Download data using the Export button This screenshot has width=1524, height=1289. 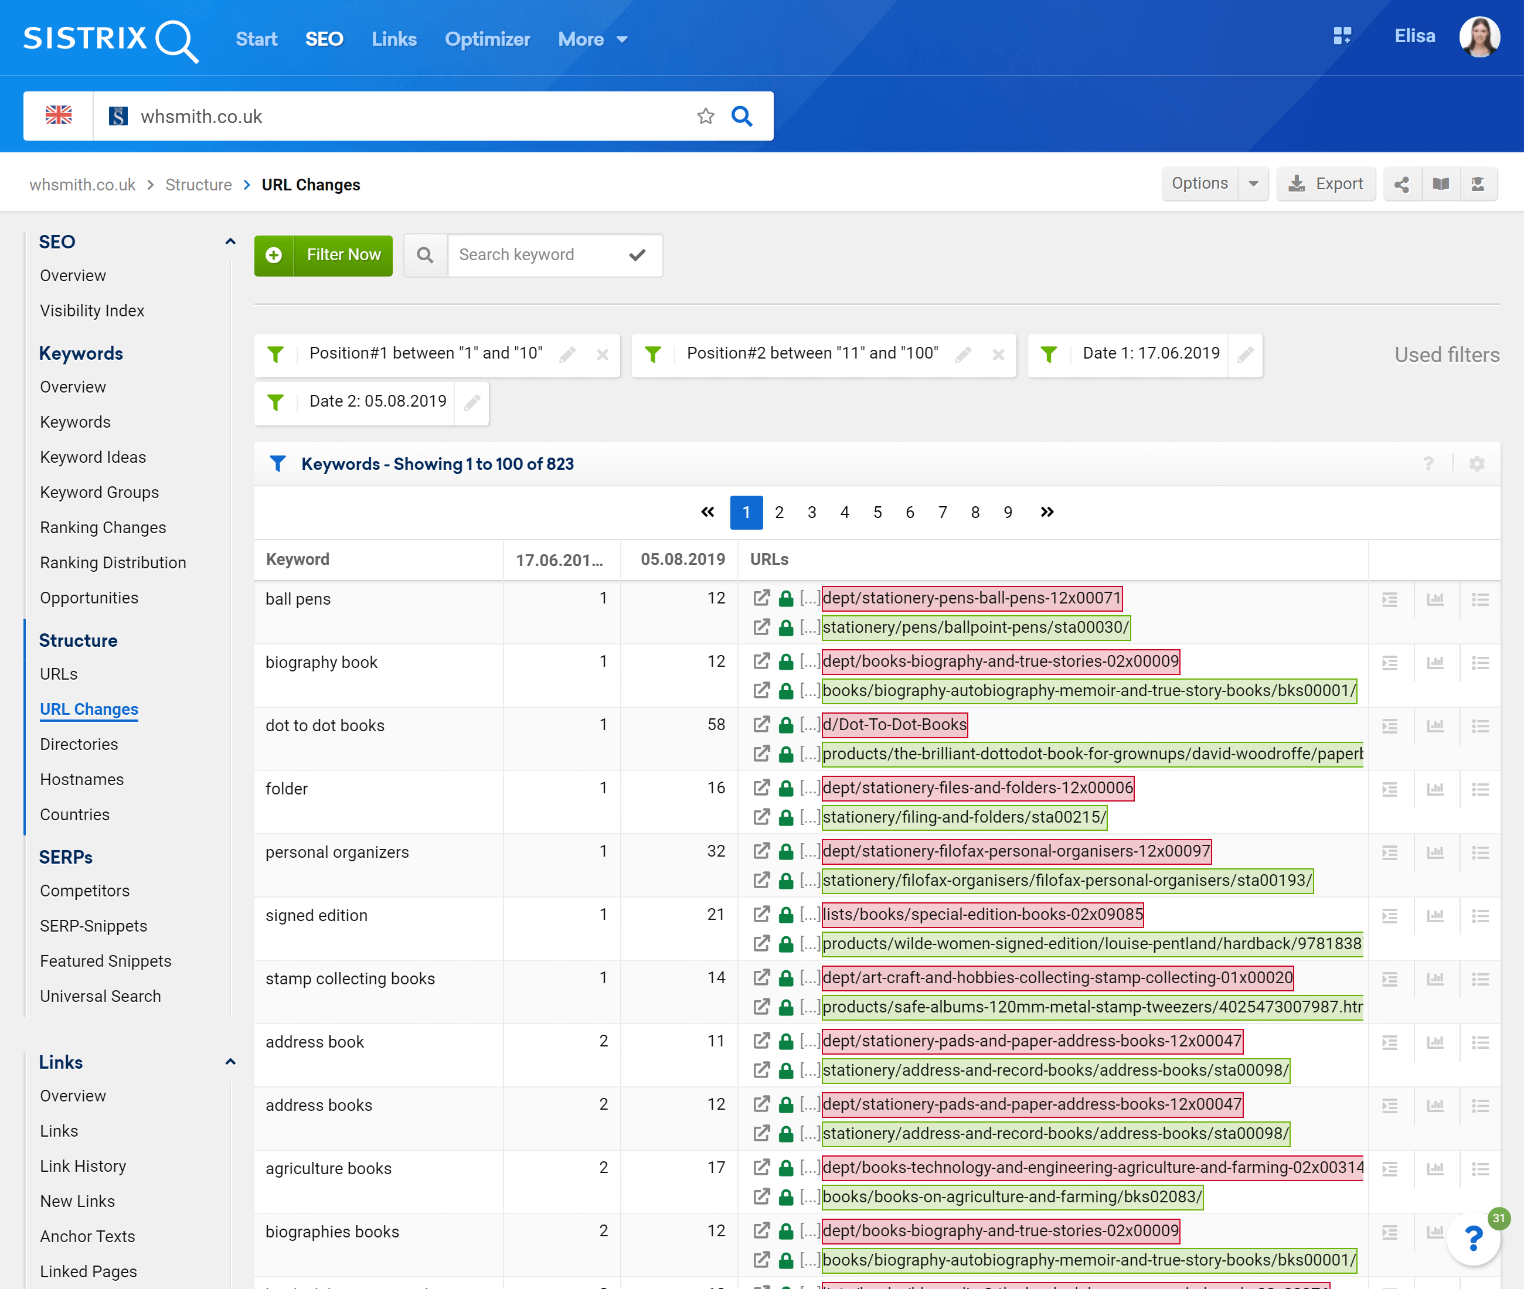pos(1326,184)
